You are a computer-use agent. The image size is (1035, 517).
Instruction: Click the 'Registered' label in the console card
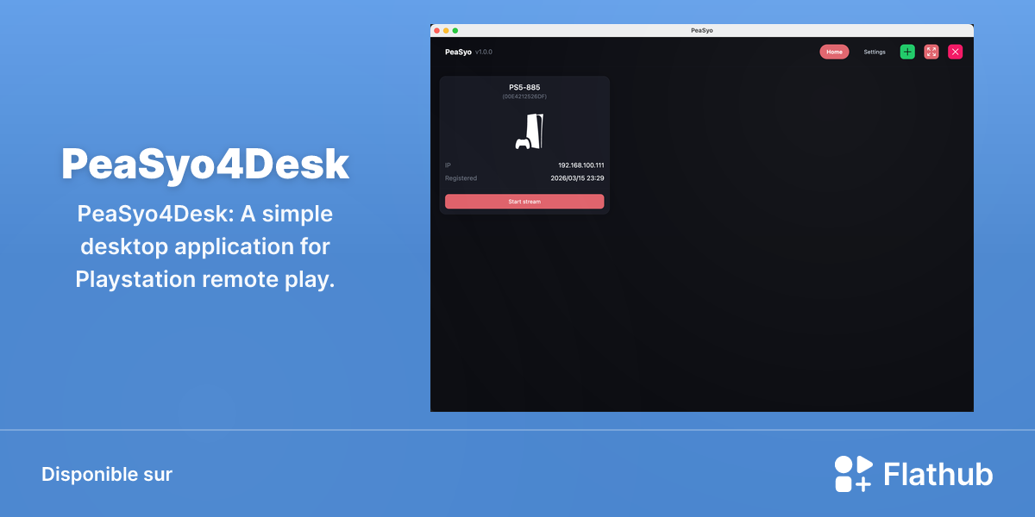pos(461,178)
